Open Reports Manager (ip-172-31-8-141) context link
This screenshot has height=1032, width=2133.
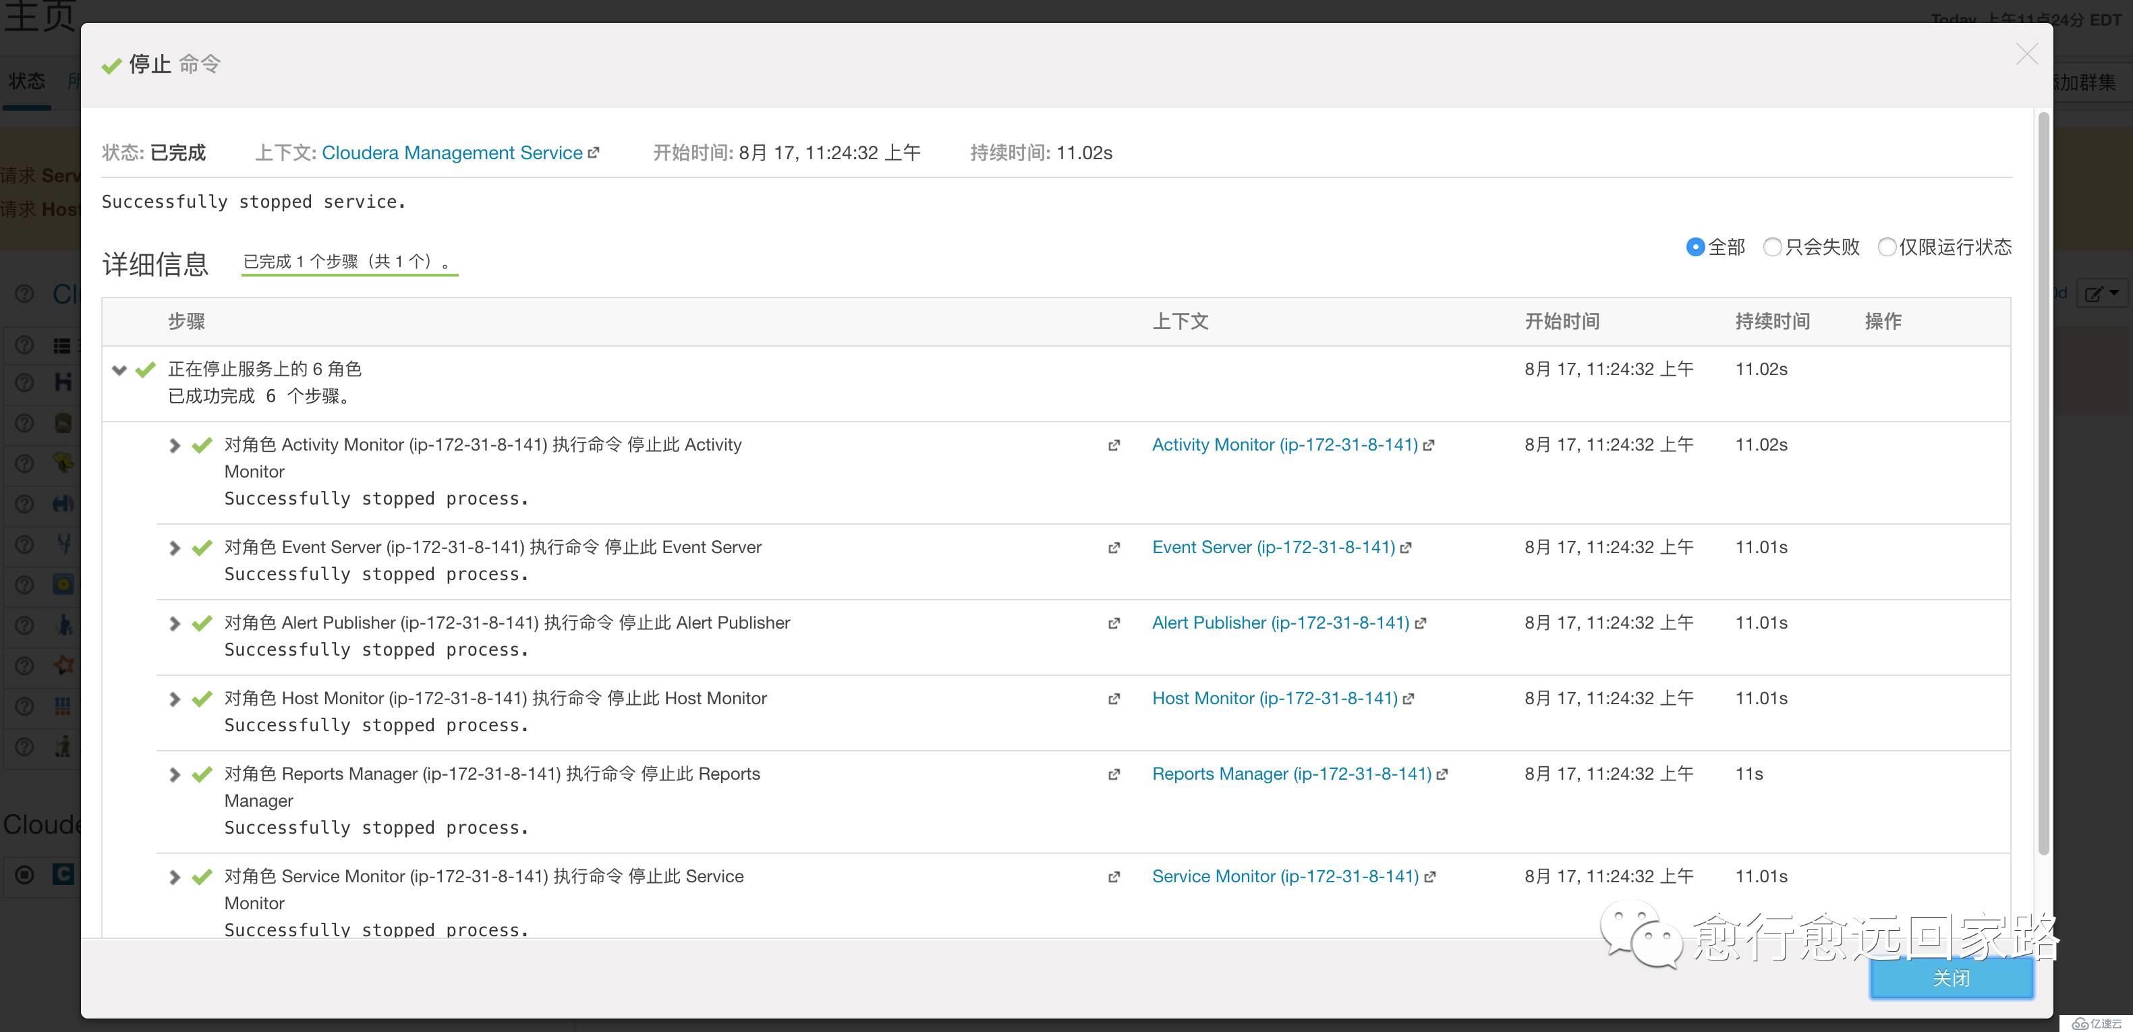(1292, 774)
